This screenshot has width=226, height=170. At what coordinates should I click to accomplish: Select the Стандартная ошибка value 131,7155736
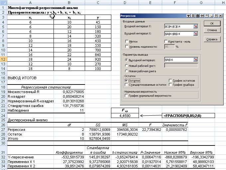(x=69, y=106)
